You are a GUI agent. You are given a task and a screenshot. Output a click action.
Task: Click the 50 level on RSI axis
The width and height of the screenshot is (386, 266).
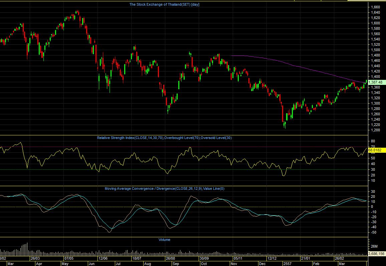pos(373,158)
